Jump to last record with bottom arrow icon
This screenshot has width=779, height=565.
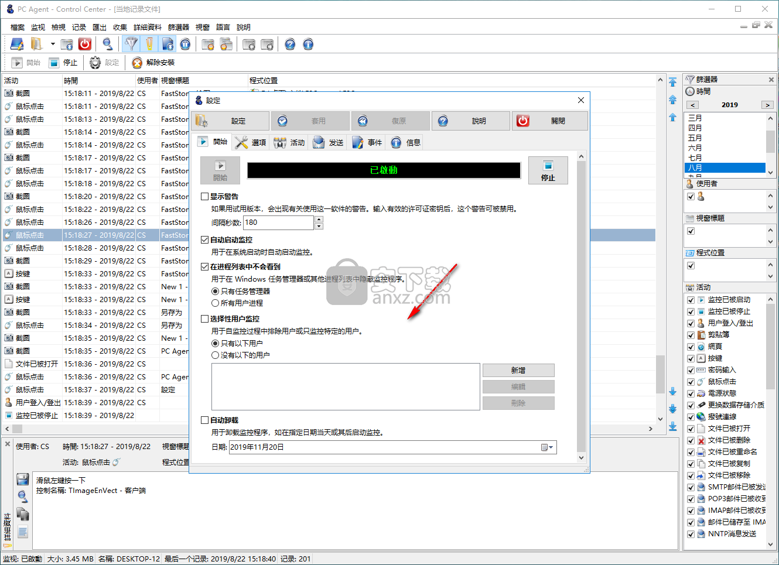pyautogui.click(x=672, y=426)
